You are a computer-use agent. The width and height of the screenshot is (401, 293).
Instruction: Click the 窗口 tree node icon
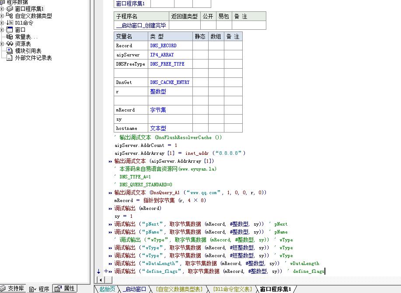coord(10,30)
